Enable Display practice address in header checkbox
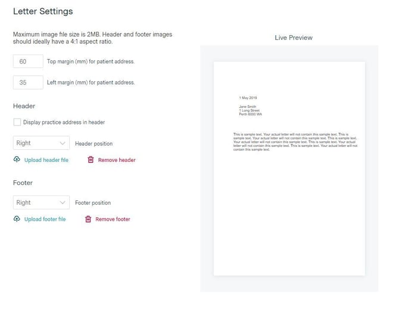This screenshot has height=310, width=399. tap(17, 122)
